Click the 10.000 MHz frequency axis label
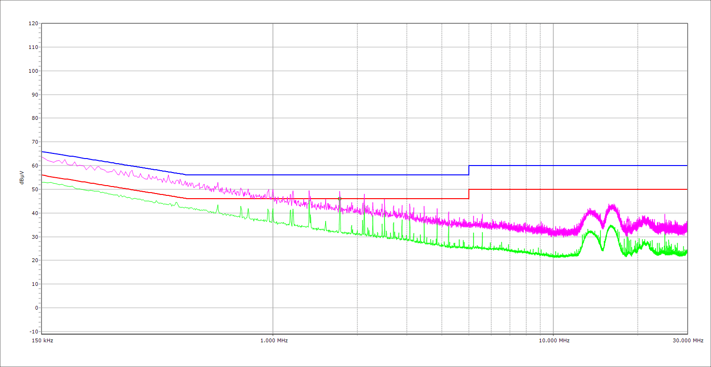The width and height of the screenshot is (711, 367). pyautogui.click(x=554, y=340)
